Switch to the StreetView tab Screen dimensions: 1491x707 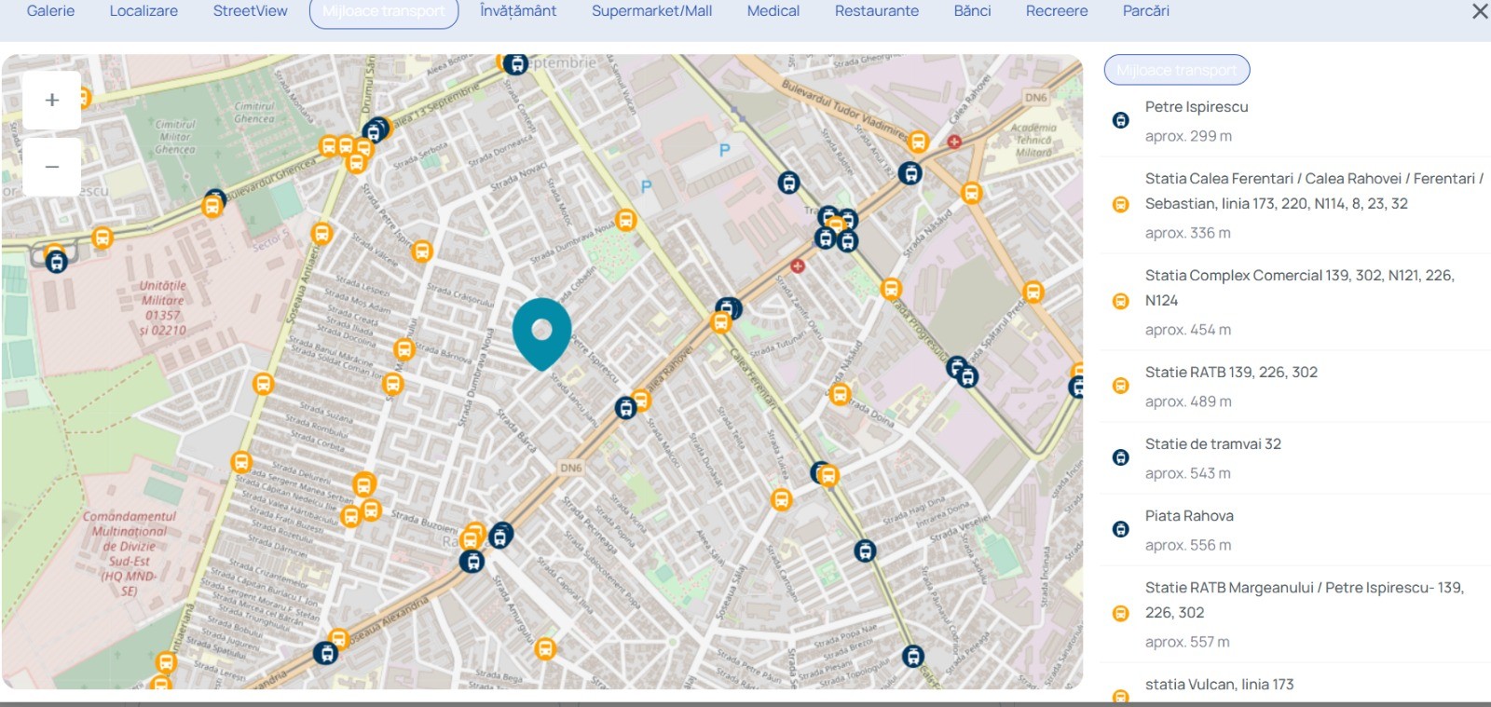tap(250, 11)
